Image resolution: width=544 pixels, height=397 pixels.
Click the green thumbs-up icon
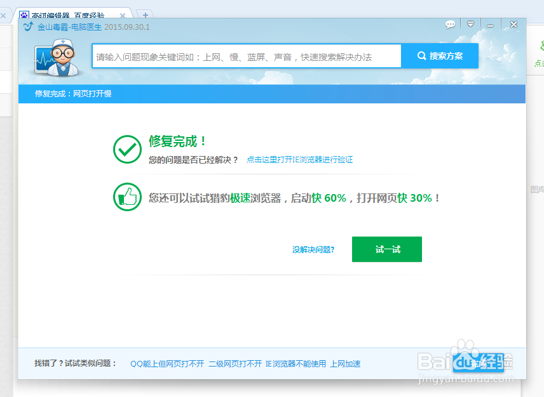pos(127,197)
